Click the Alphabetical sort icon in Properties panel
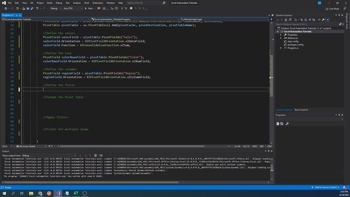The width and height of the screenshot is (350, 197). (x=282, y=124)
